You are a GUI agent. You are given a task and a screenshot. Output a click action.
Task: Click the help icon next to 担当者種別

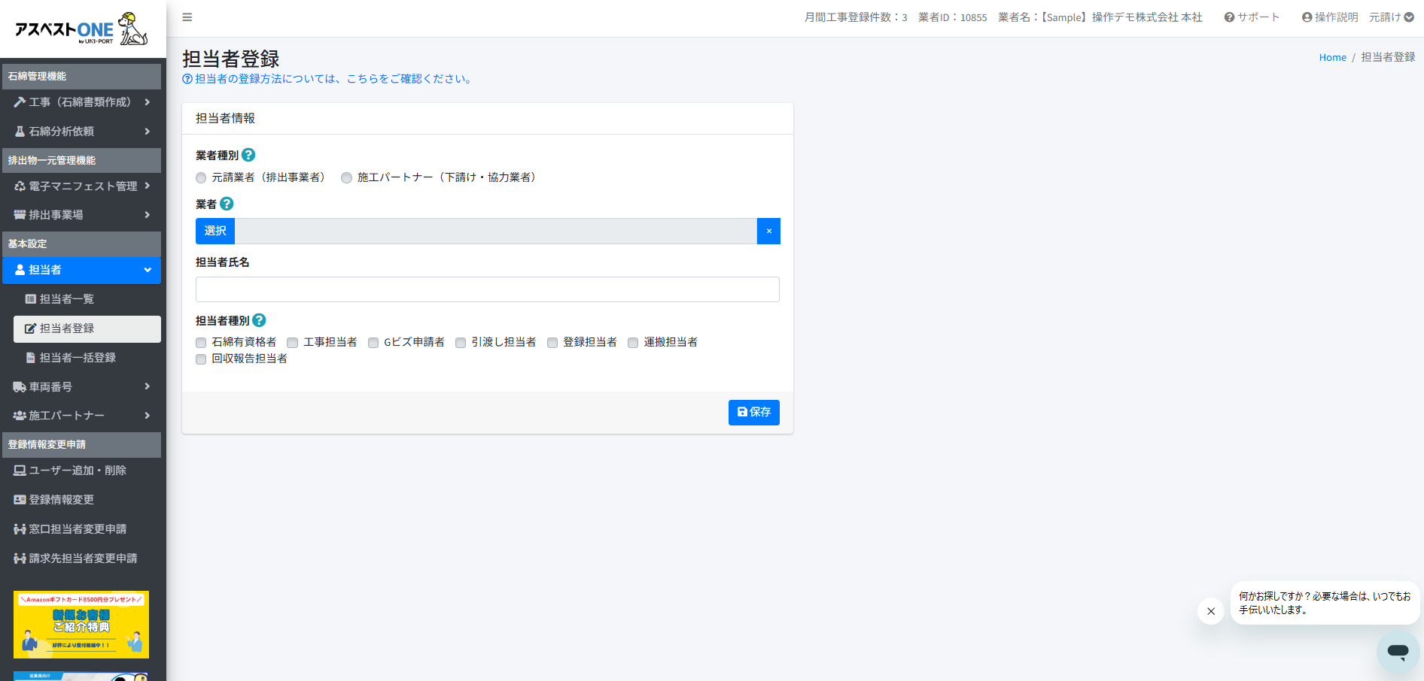pyautogui.click(x=259, y=320)
